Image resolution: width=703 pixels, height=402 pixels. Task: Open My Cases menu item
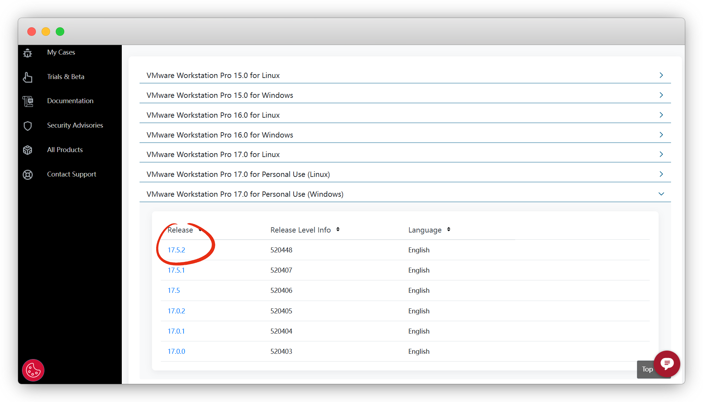61,52
